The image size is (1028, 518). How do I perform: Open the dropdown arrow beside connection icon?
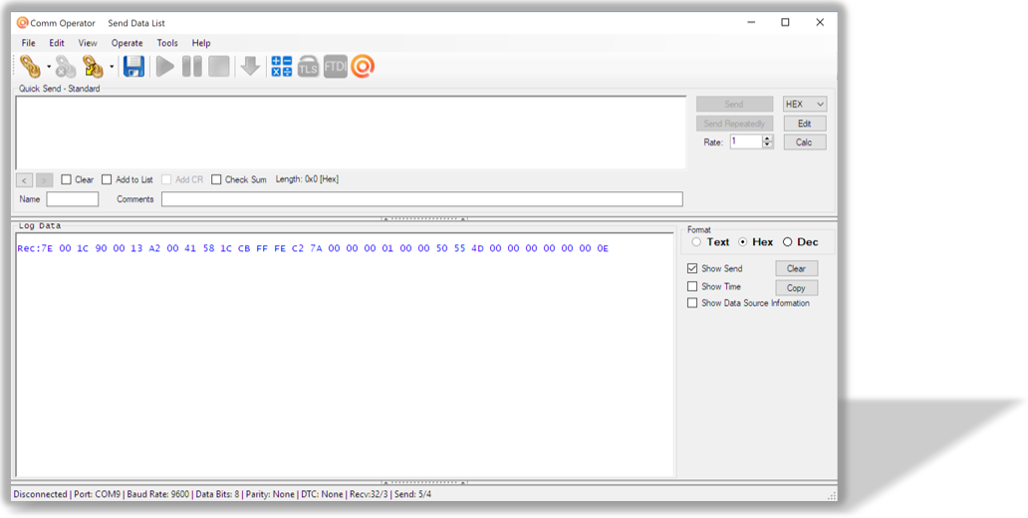(x=49, y=66)
